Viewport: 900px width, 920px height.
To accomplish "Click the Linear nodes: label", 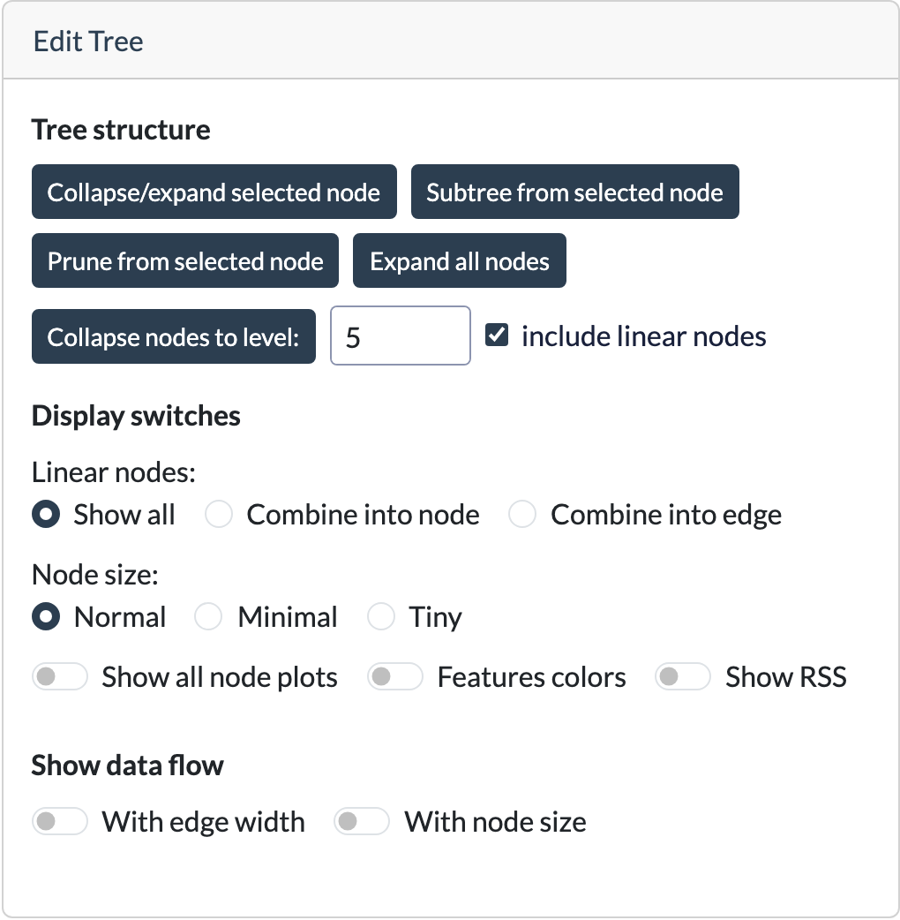I will click(114, 472).
